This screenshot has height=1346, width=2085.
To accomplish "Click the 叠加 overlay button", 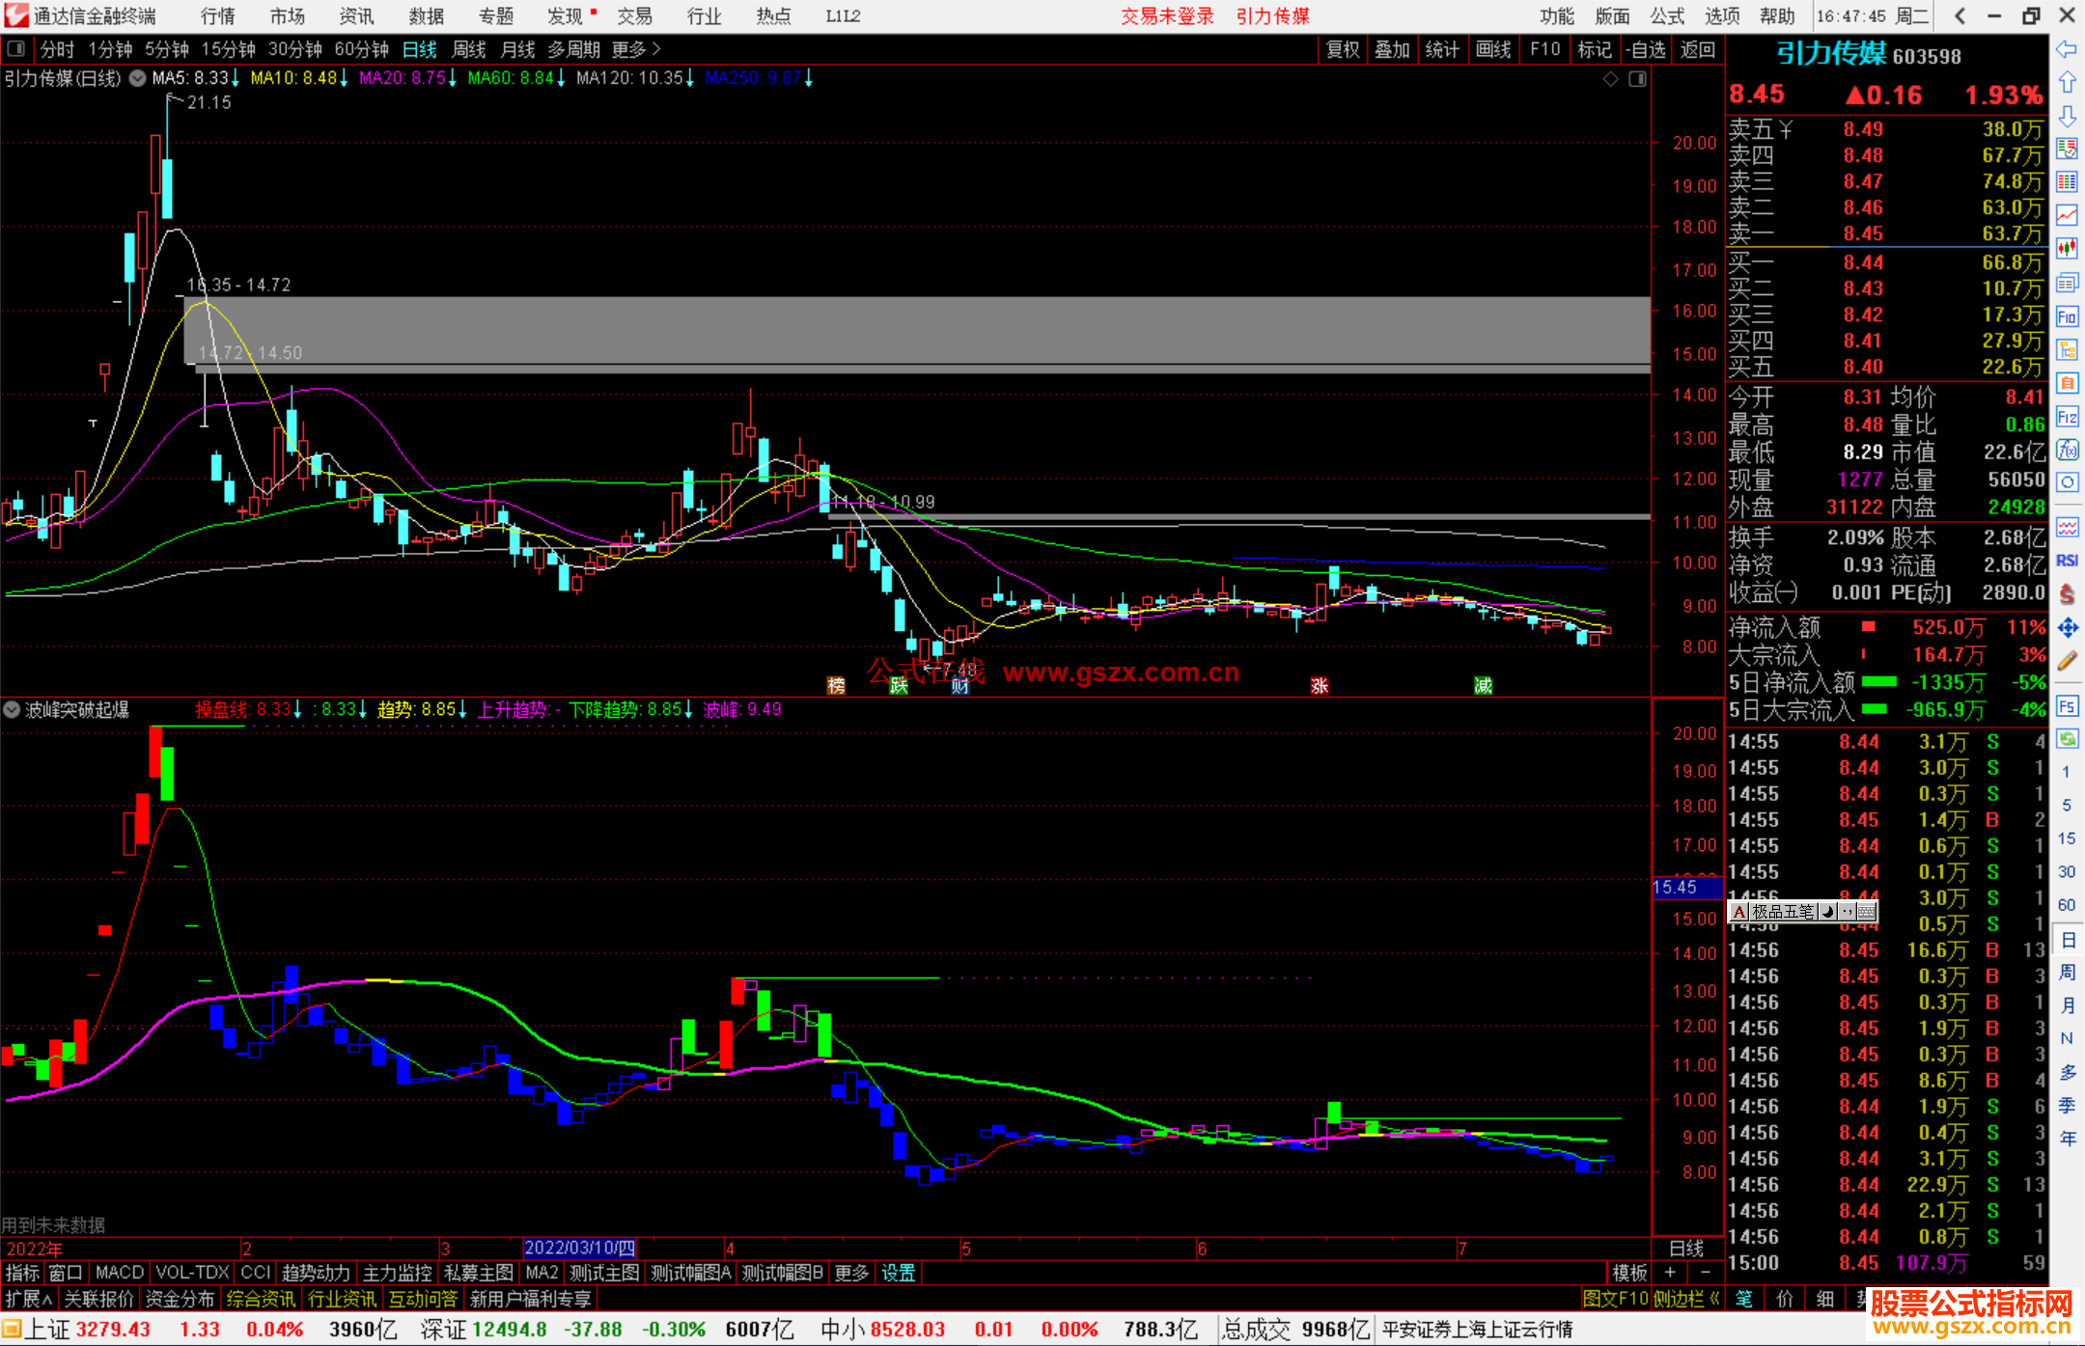I will [x=1392, y=49].
